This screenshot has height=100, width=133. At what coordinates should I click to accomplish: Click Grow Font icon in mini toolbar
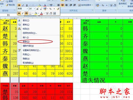[38, 9]
